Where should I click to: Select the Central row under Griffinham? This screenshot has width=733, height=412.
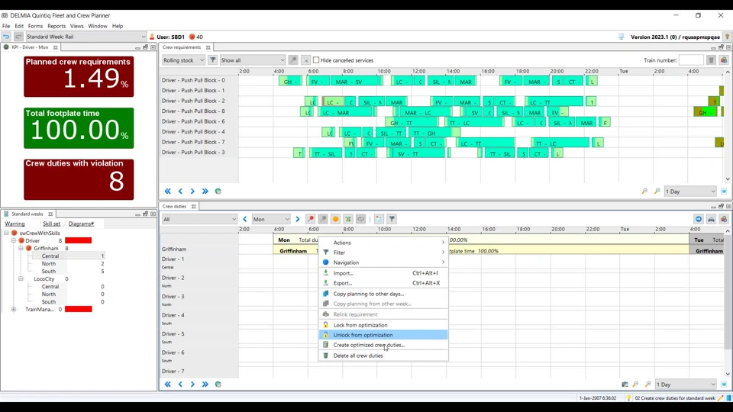50,256
